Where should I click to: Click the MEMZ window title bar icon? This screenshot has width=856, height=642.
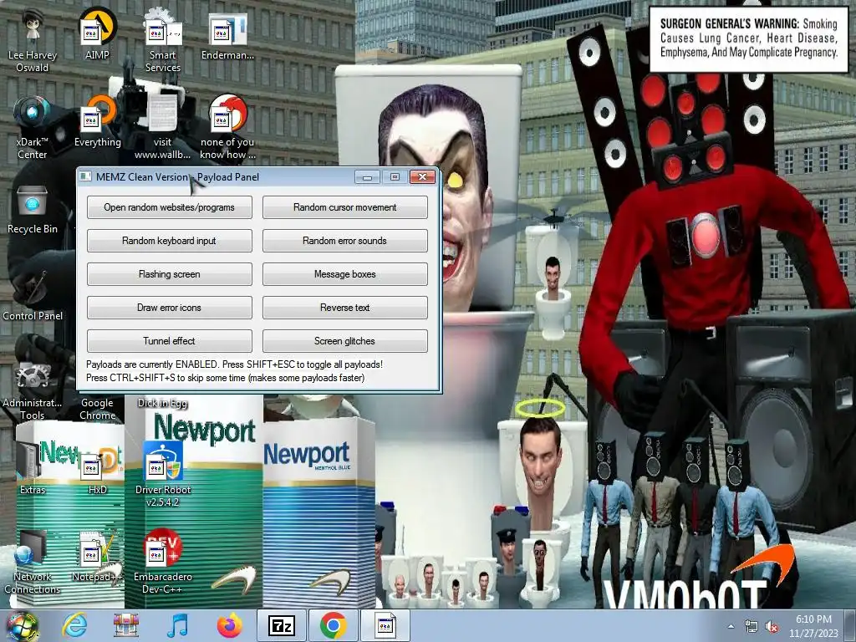click(85, 176)
